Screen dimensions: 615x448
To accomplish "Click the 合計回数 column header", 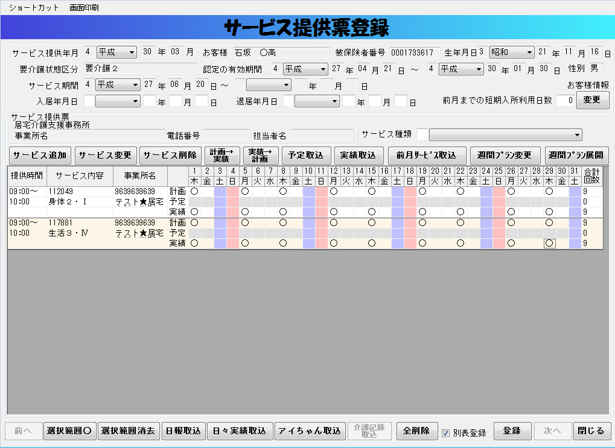I will tap(591, 176).
